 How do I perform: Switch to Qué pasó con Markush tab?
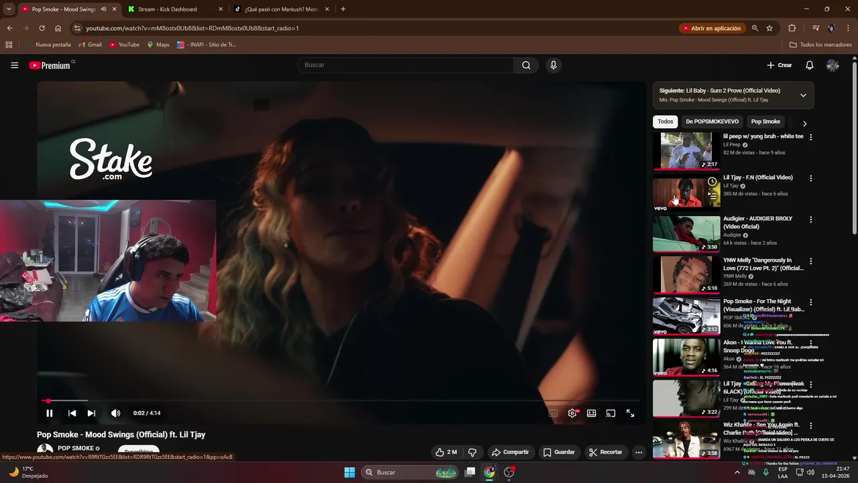[281, 9]
